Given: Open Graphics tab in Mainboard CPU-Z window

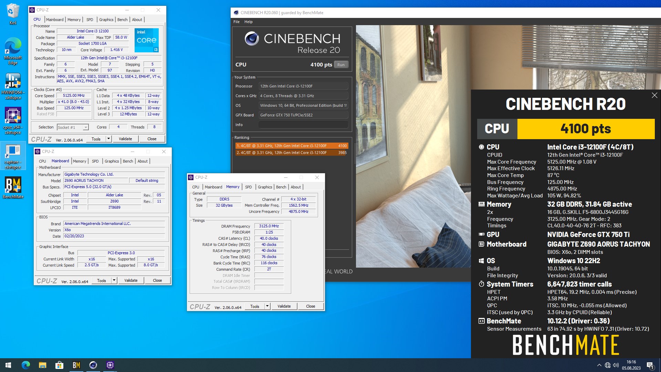Looking at the screenshot, I should coord(112,161).
